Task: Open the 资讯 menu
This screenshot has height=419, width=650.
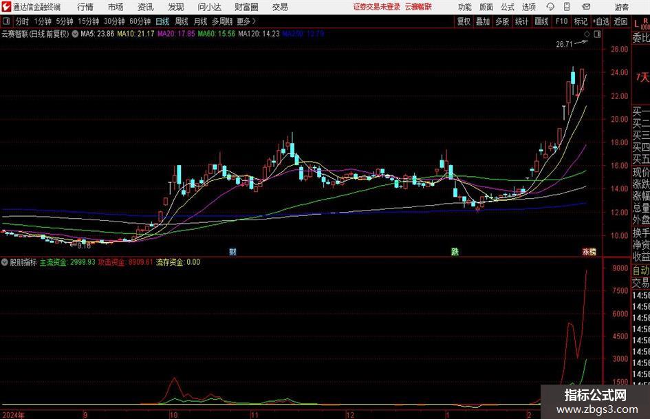Action: pyautogui.click(x=146, y=7)
